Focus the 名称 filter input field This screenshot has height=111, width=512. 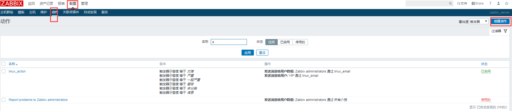click(229, 42)
